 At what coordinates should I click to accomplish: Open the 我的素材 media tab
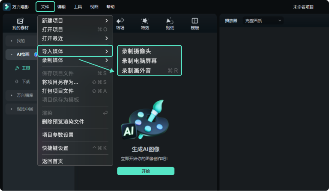tap(20, 24)
